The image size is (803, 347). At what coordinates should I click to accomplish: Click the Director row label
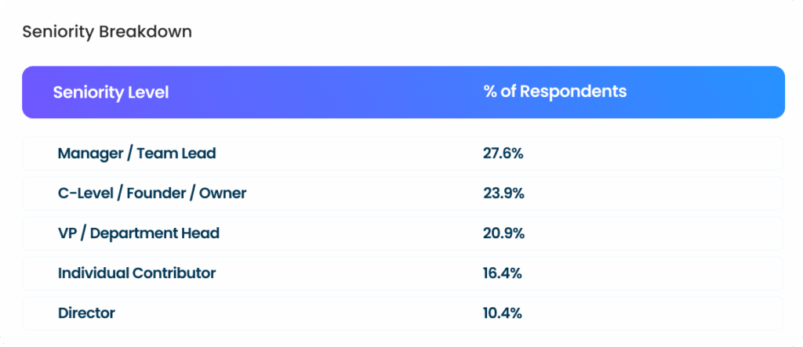[86, 313]
